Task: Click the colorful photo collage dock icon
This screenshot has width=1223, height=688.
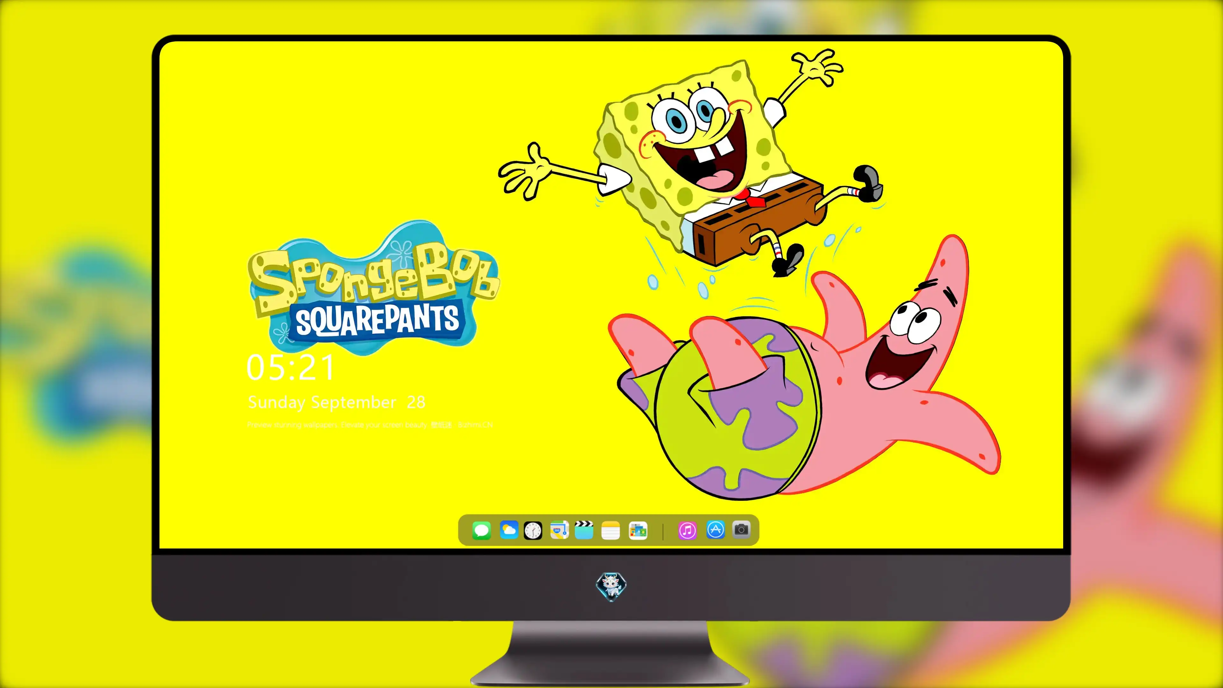Action: (x=638, y=530)
